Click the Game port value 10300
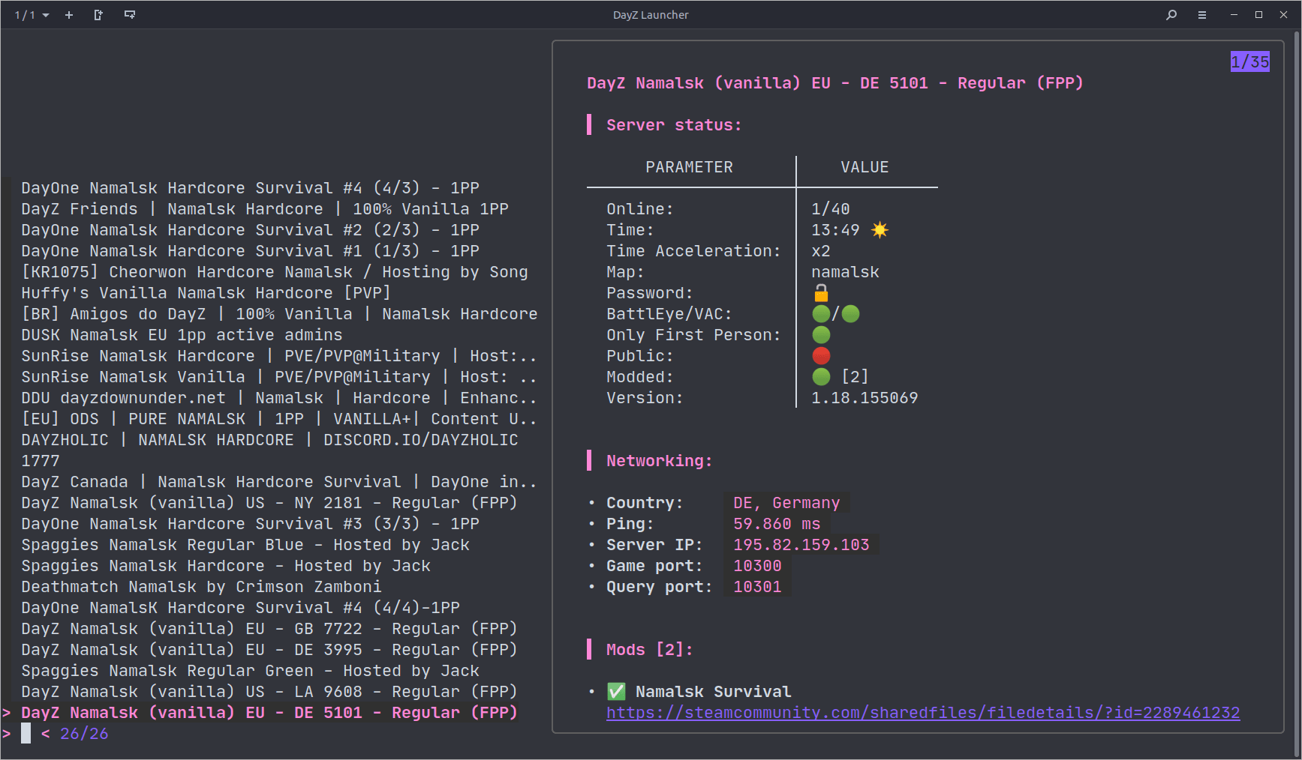The width and height of the screenshot is (1302, 760). [x=757, y=566]
